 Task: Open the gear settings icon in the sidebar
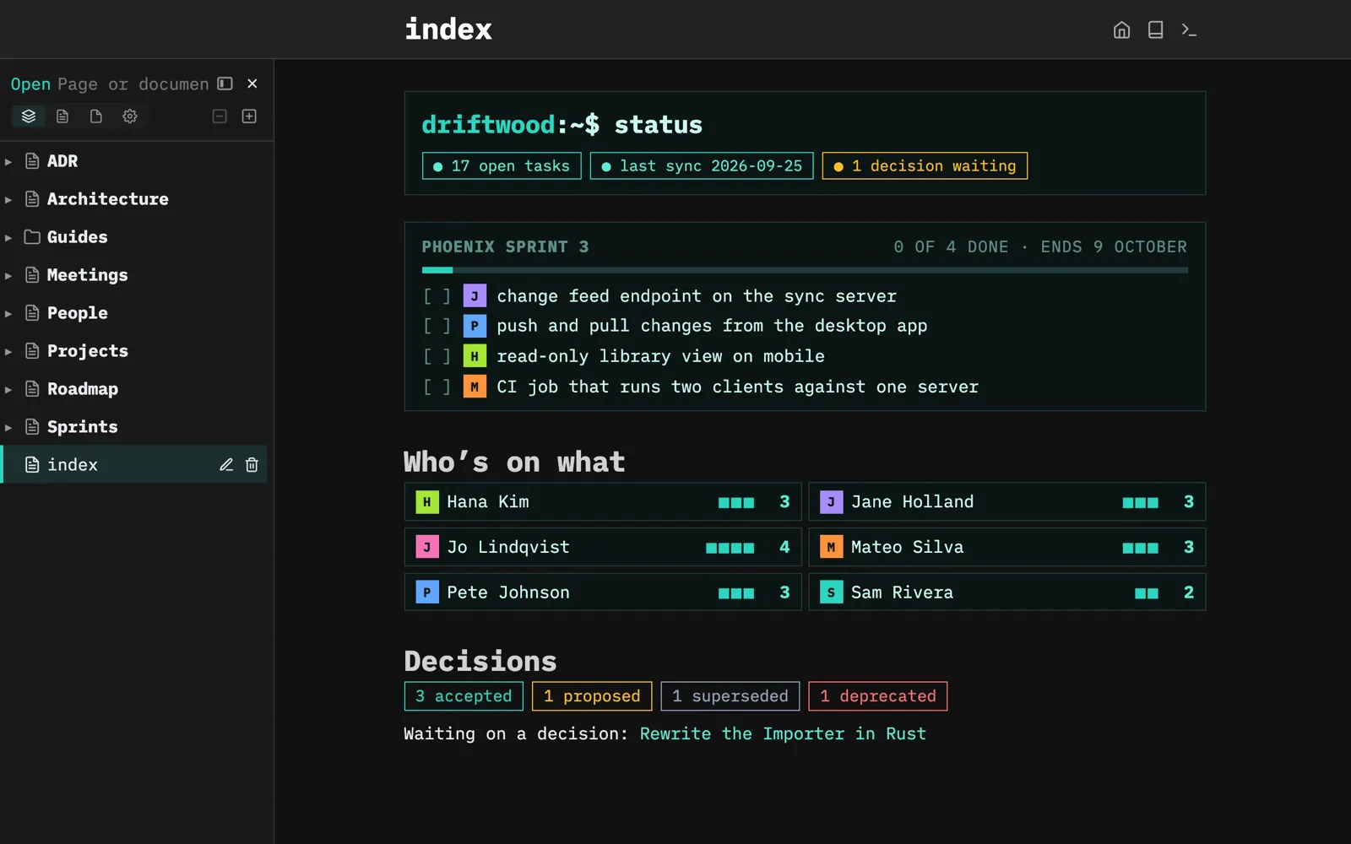130,116
